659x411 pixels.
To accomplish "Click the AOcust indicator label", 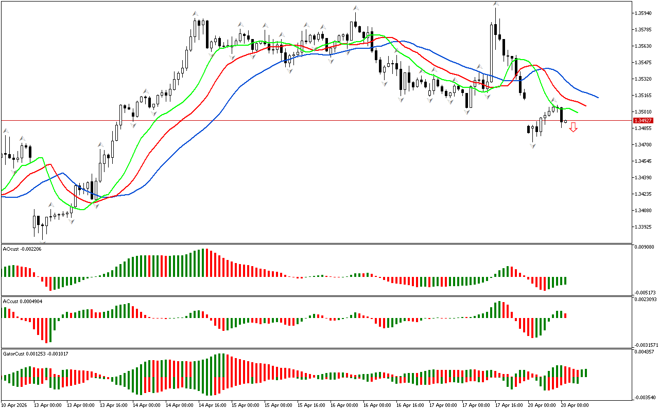I will [x=22, y=249].
